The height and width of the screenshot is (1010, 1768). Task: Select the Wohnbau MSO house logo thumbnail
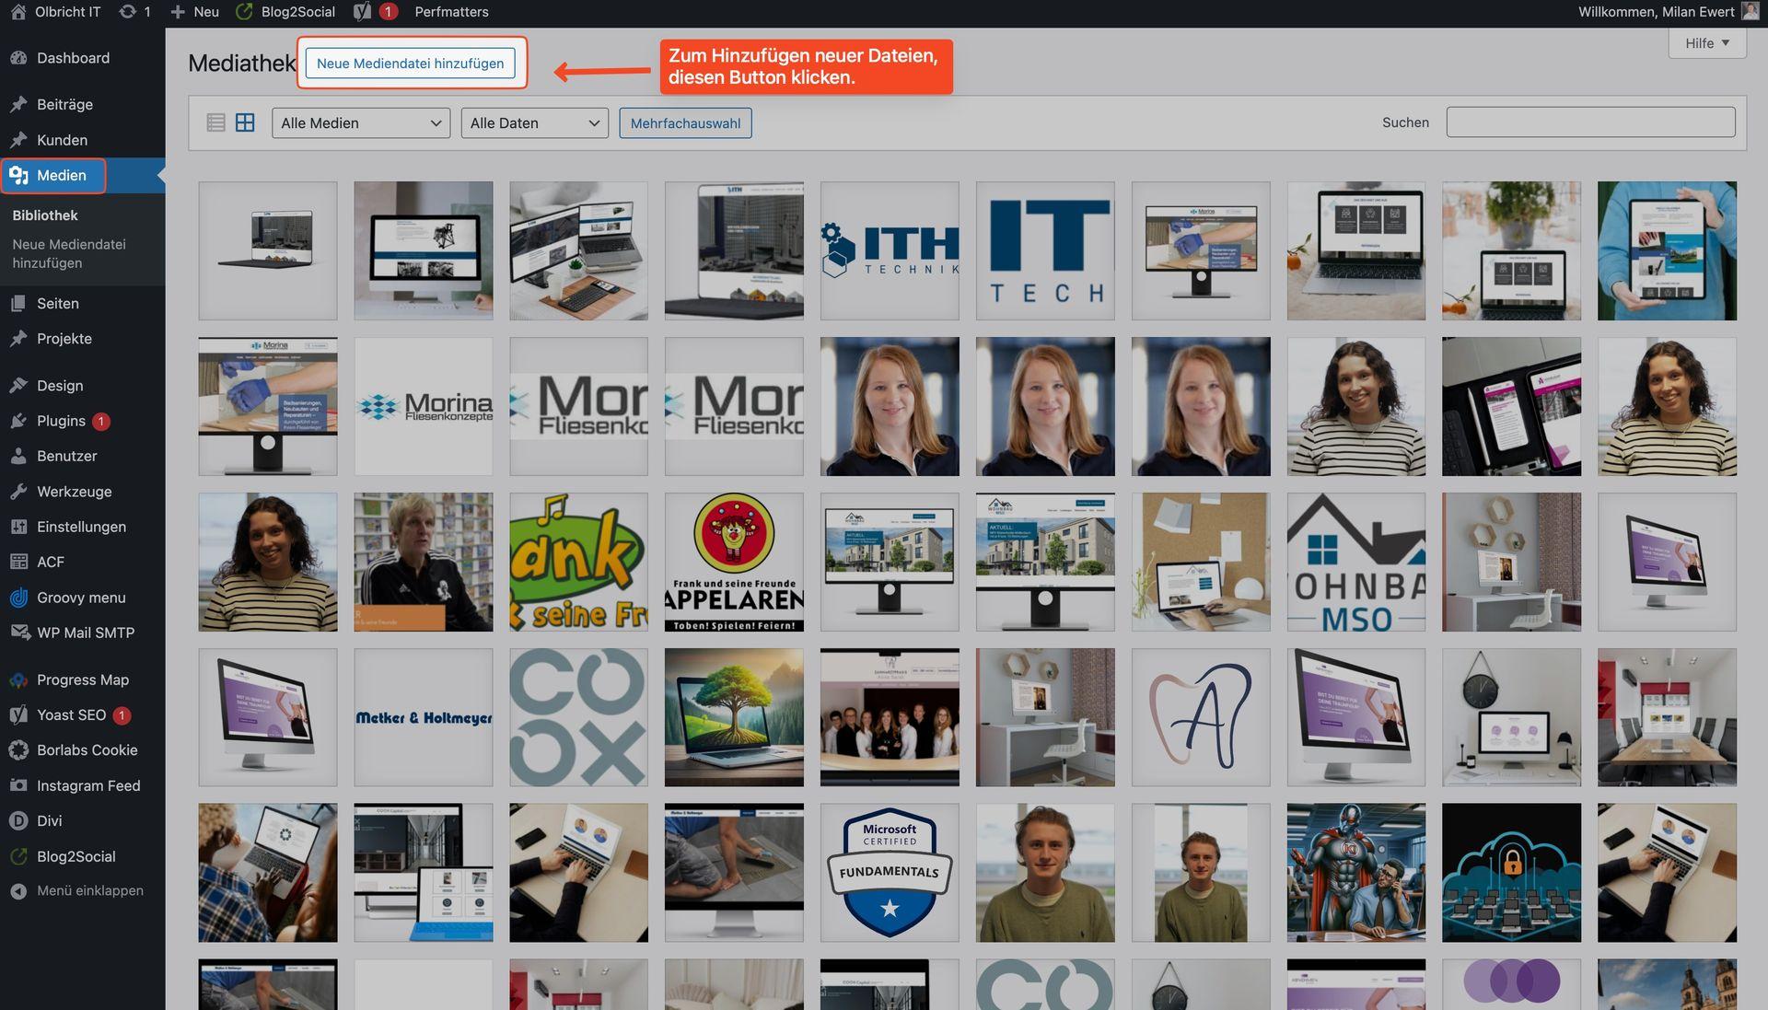click(1356, 562)
